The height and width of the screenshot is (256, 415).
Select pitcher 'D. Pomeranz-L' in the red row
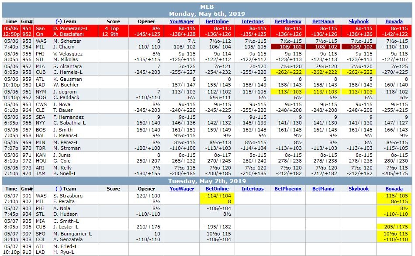coord(71,28)
